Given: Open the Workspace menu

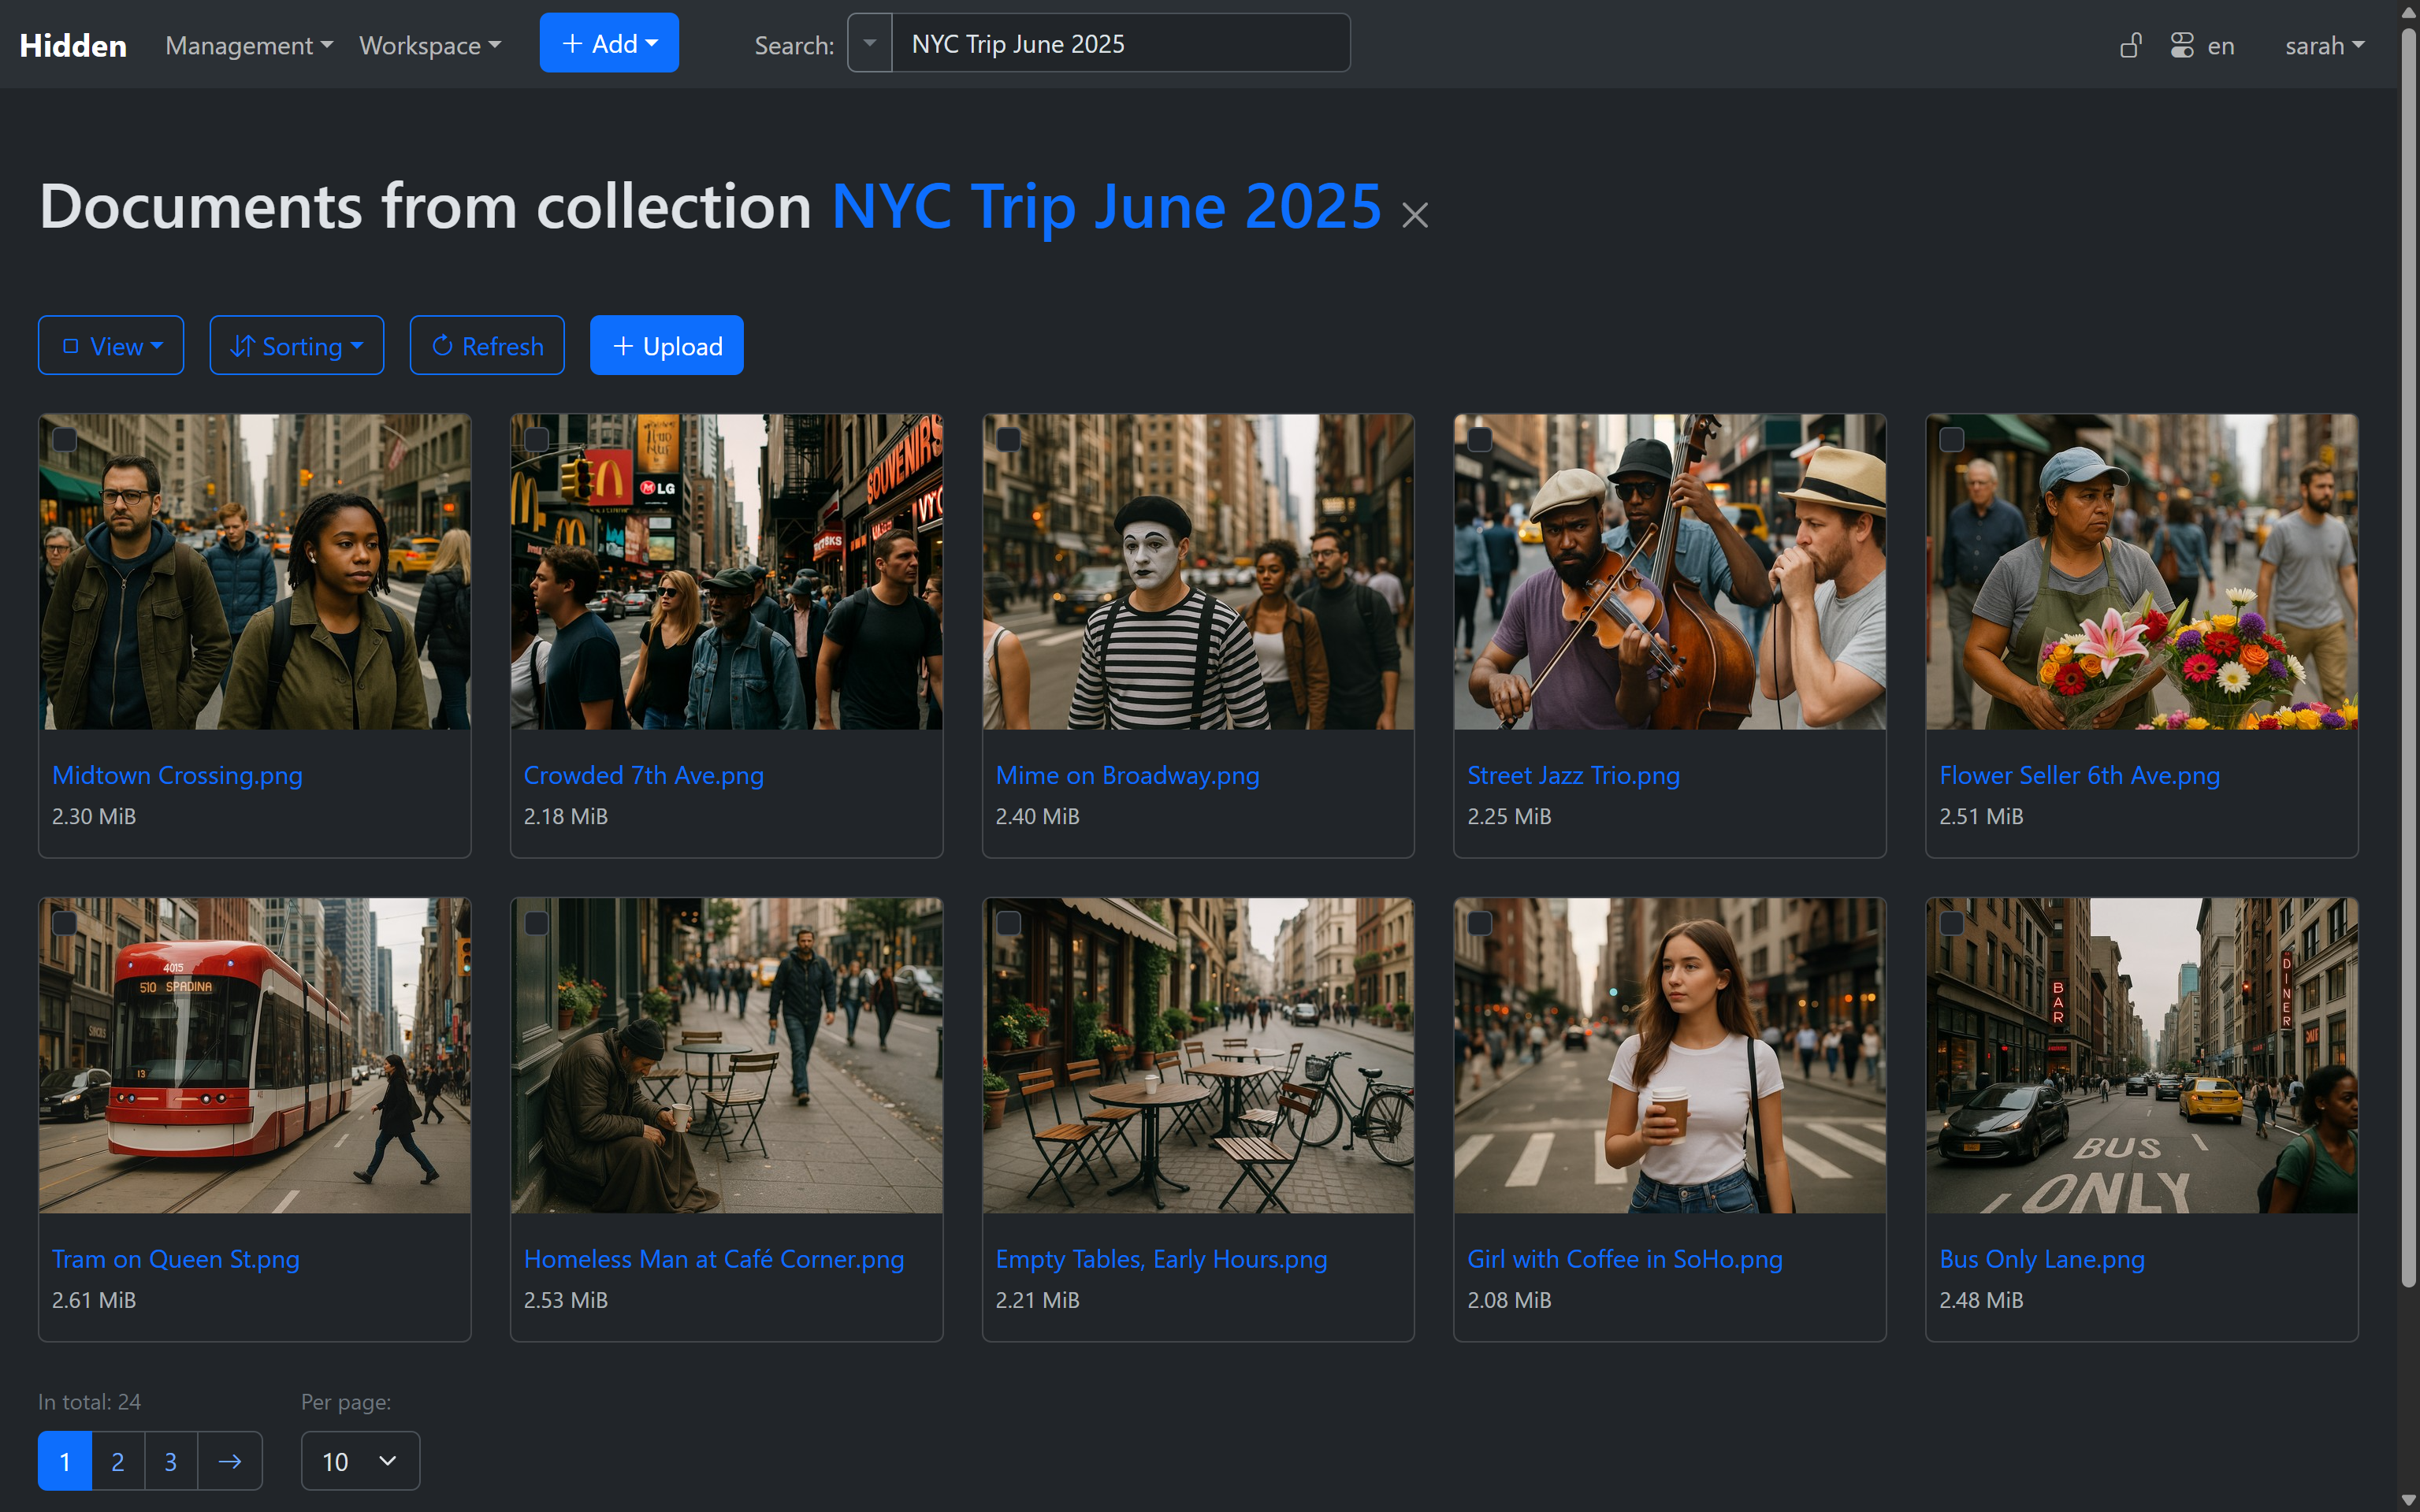Looking at the screenshot, I should [x=430, y=45].
